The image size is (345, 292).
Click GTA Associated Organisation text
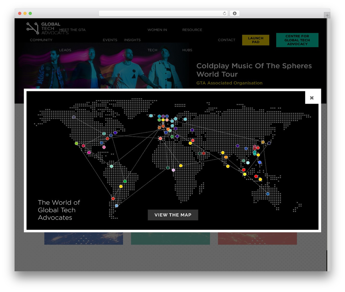(x=229, y=83)
